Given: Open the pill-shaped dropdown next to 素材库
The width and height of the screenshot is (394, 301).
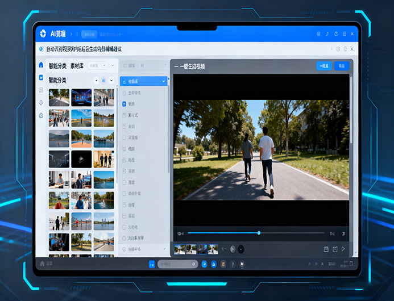Looking at the screenshot, I should tap(98, 65).
